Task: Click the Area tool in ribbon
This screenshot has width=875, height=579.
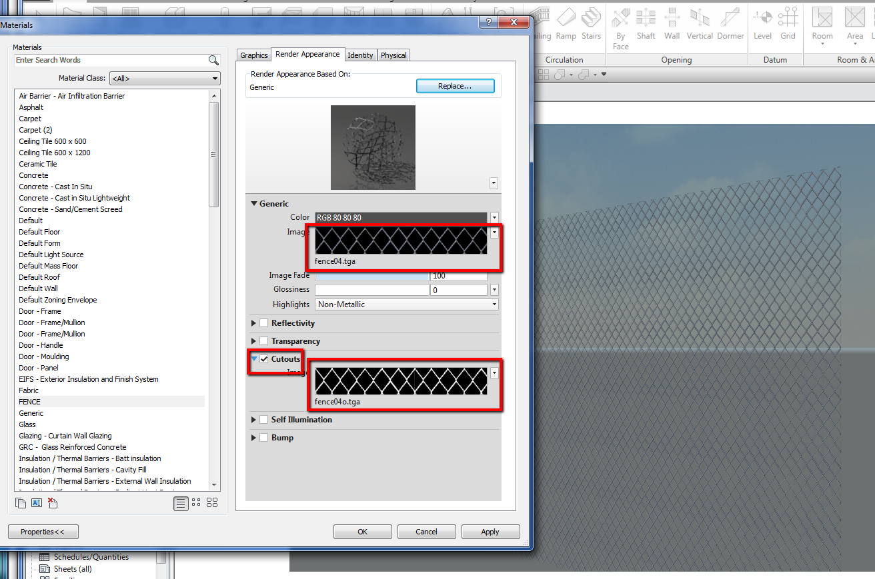Action: pyautogui.click(x=855, y=27)
